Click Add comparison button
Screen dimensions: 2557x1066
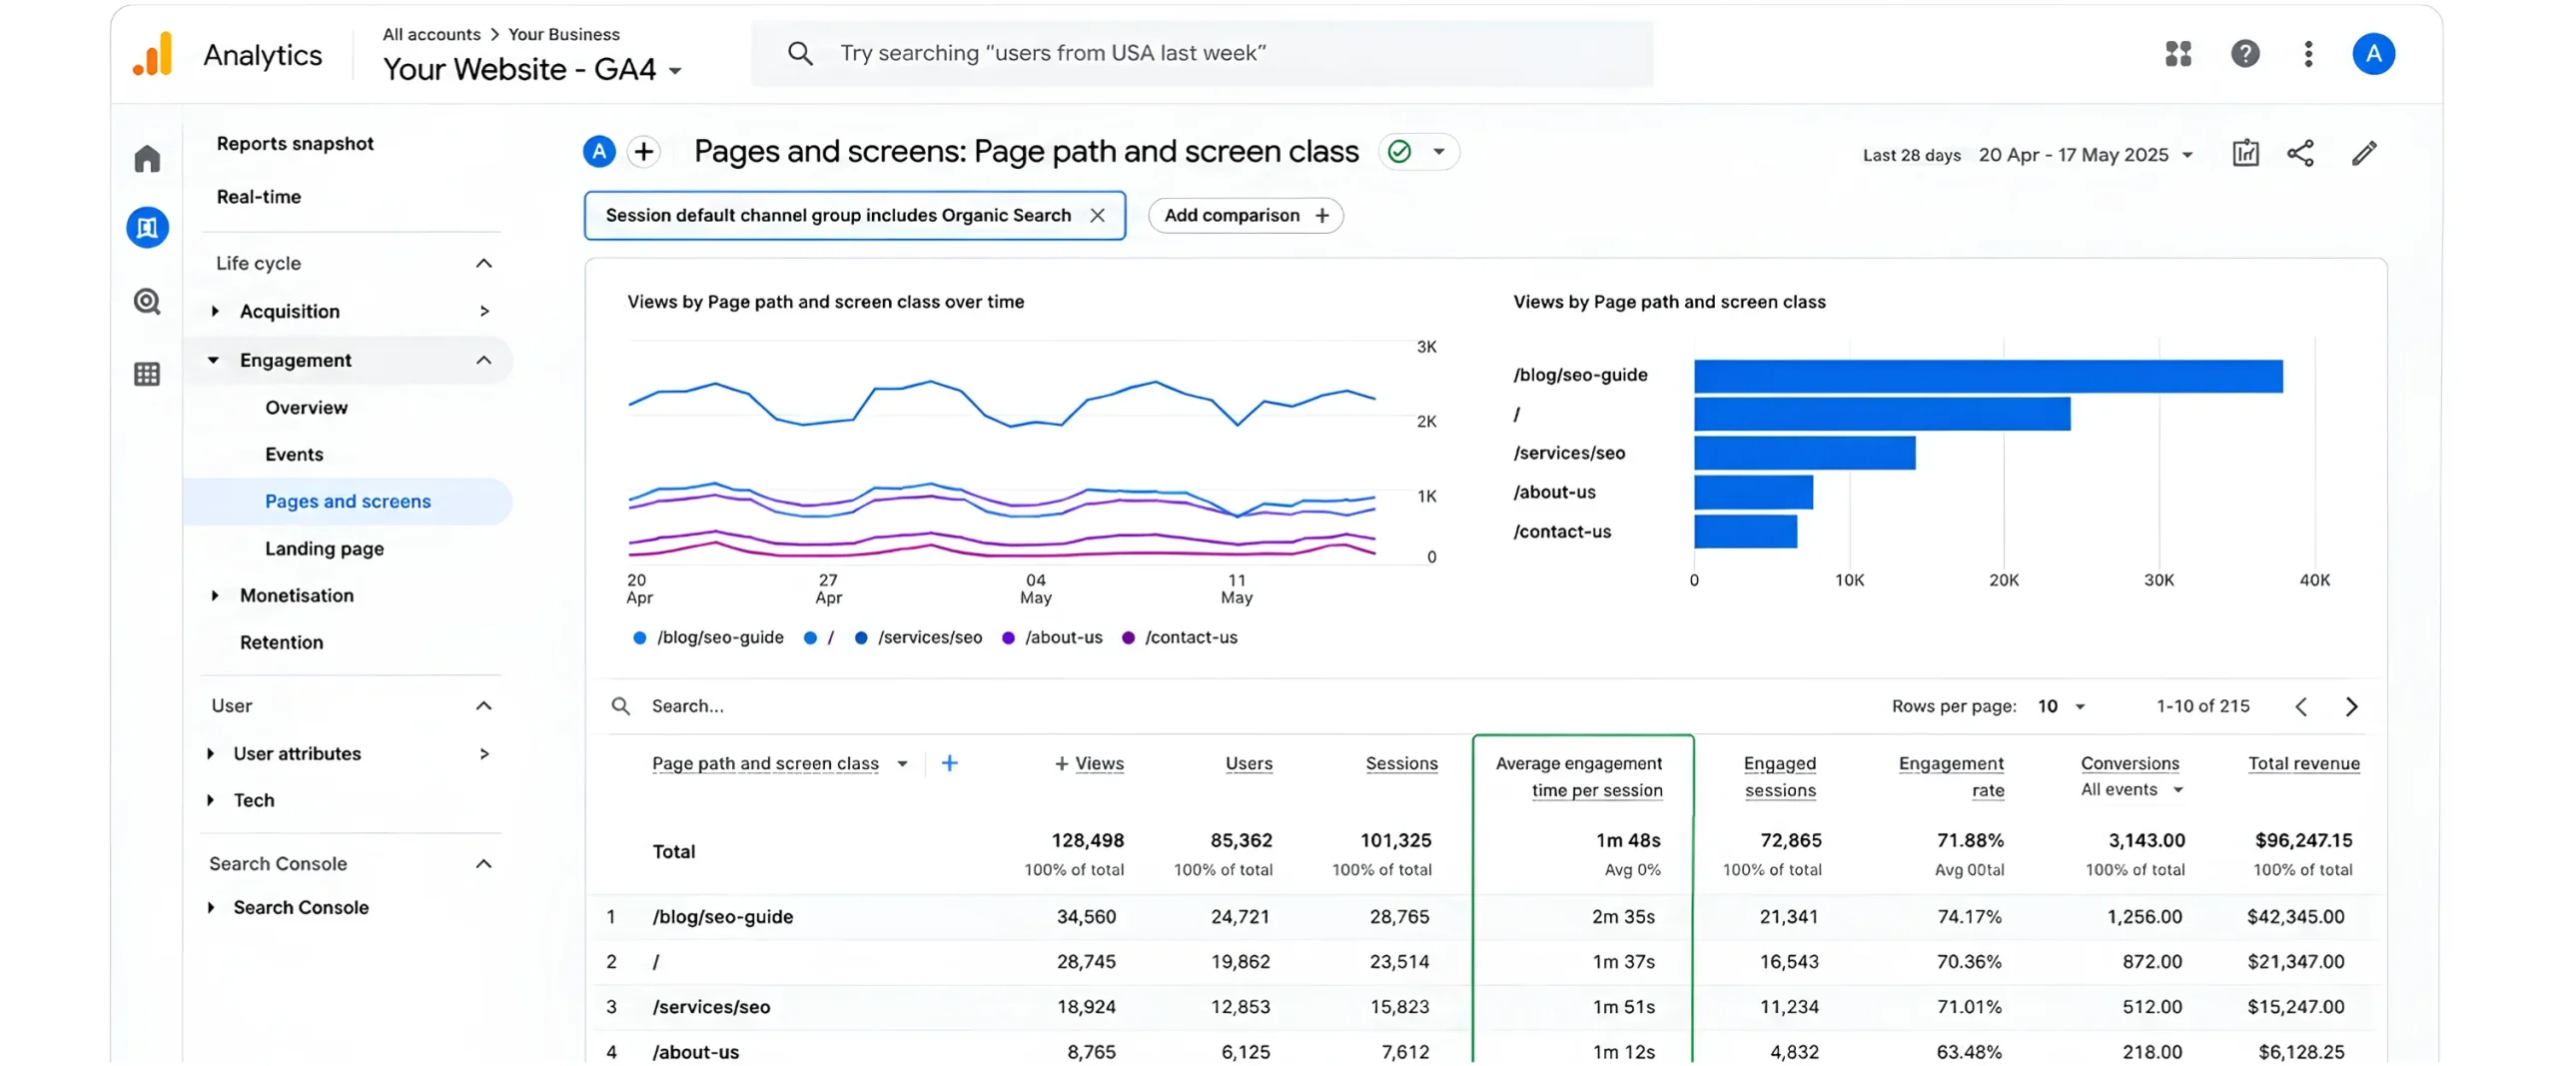coord(1245,216)
